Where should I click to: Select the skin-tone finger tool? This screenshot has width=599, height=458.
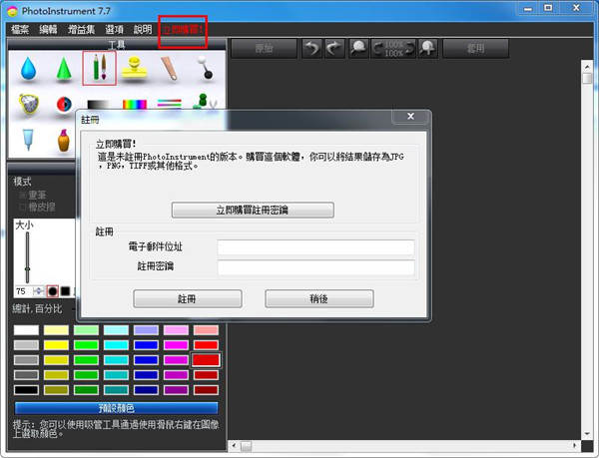coord(170,69)
